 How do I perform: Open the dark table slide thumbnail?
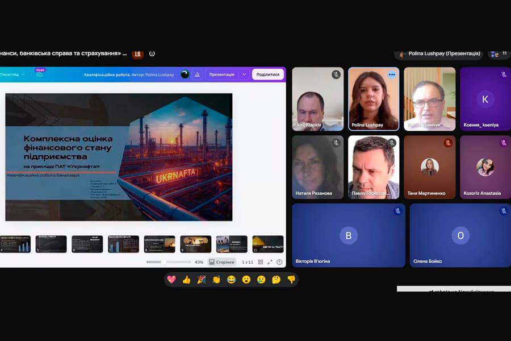tap(87, 244)
